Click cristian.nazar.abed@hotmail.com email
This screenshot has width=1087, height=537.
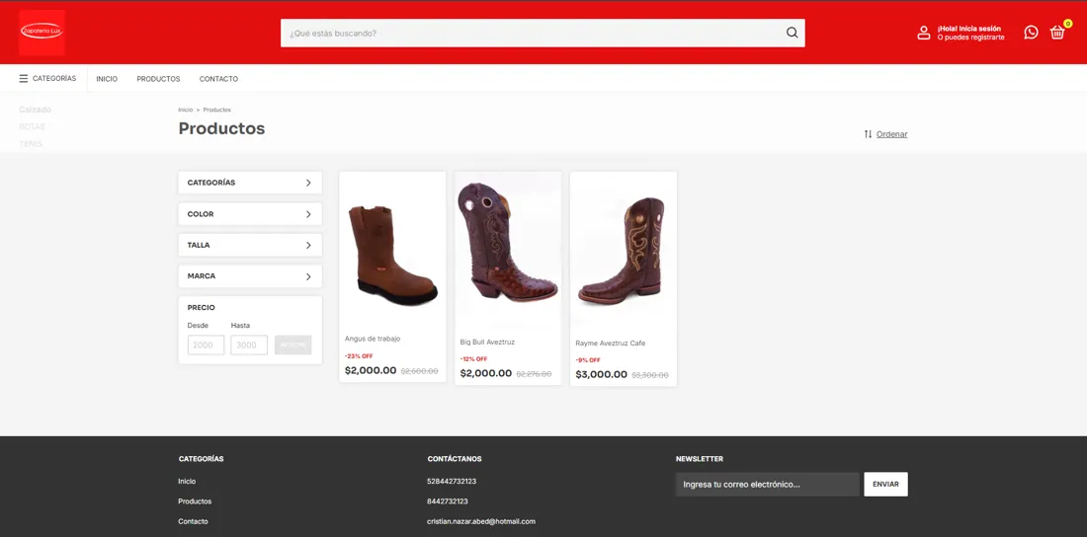click(x=481, y=521)
